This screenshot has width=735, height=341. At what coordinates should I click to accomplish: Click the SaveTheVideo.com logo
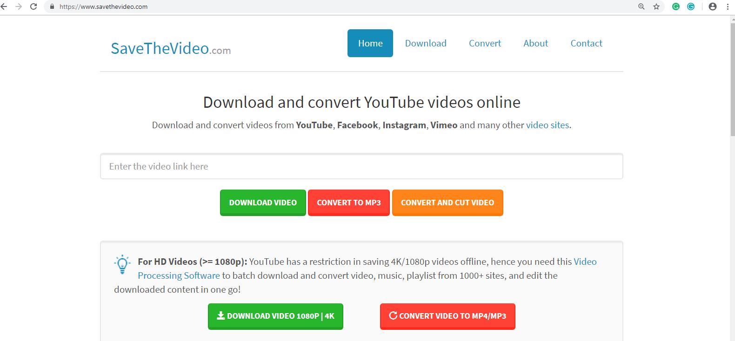point(171,48)
